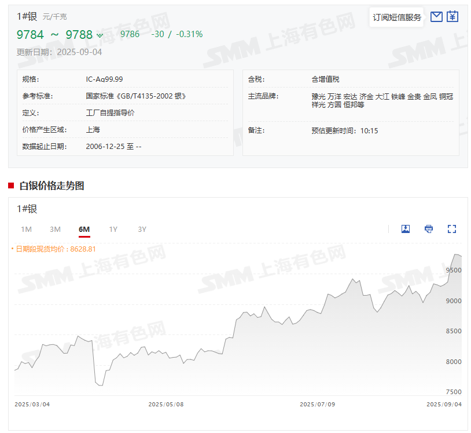The width and height of the screenshot is (471, 433).
Task: Click the red square beside 白银价格走势图
Action: coord(11,185)
